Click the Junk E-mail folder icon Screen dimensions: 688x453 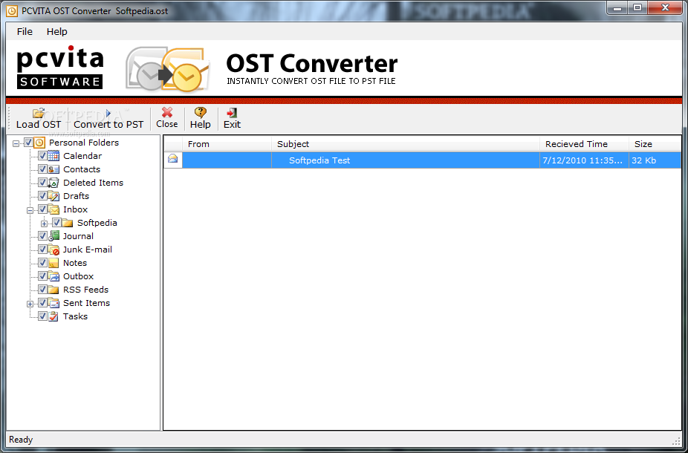pos(53,250)
